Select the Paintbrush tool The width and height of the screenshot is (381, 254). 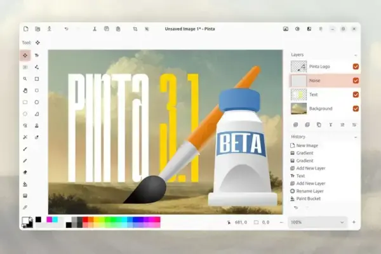tap(25, 149)
